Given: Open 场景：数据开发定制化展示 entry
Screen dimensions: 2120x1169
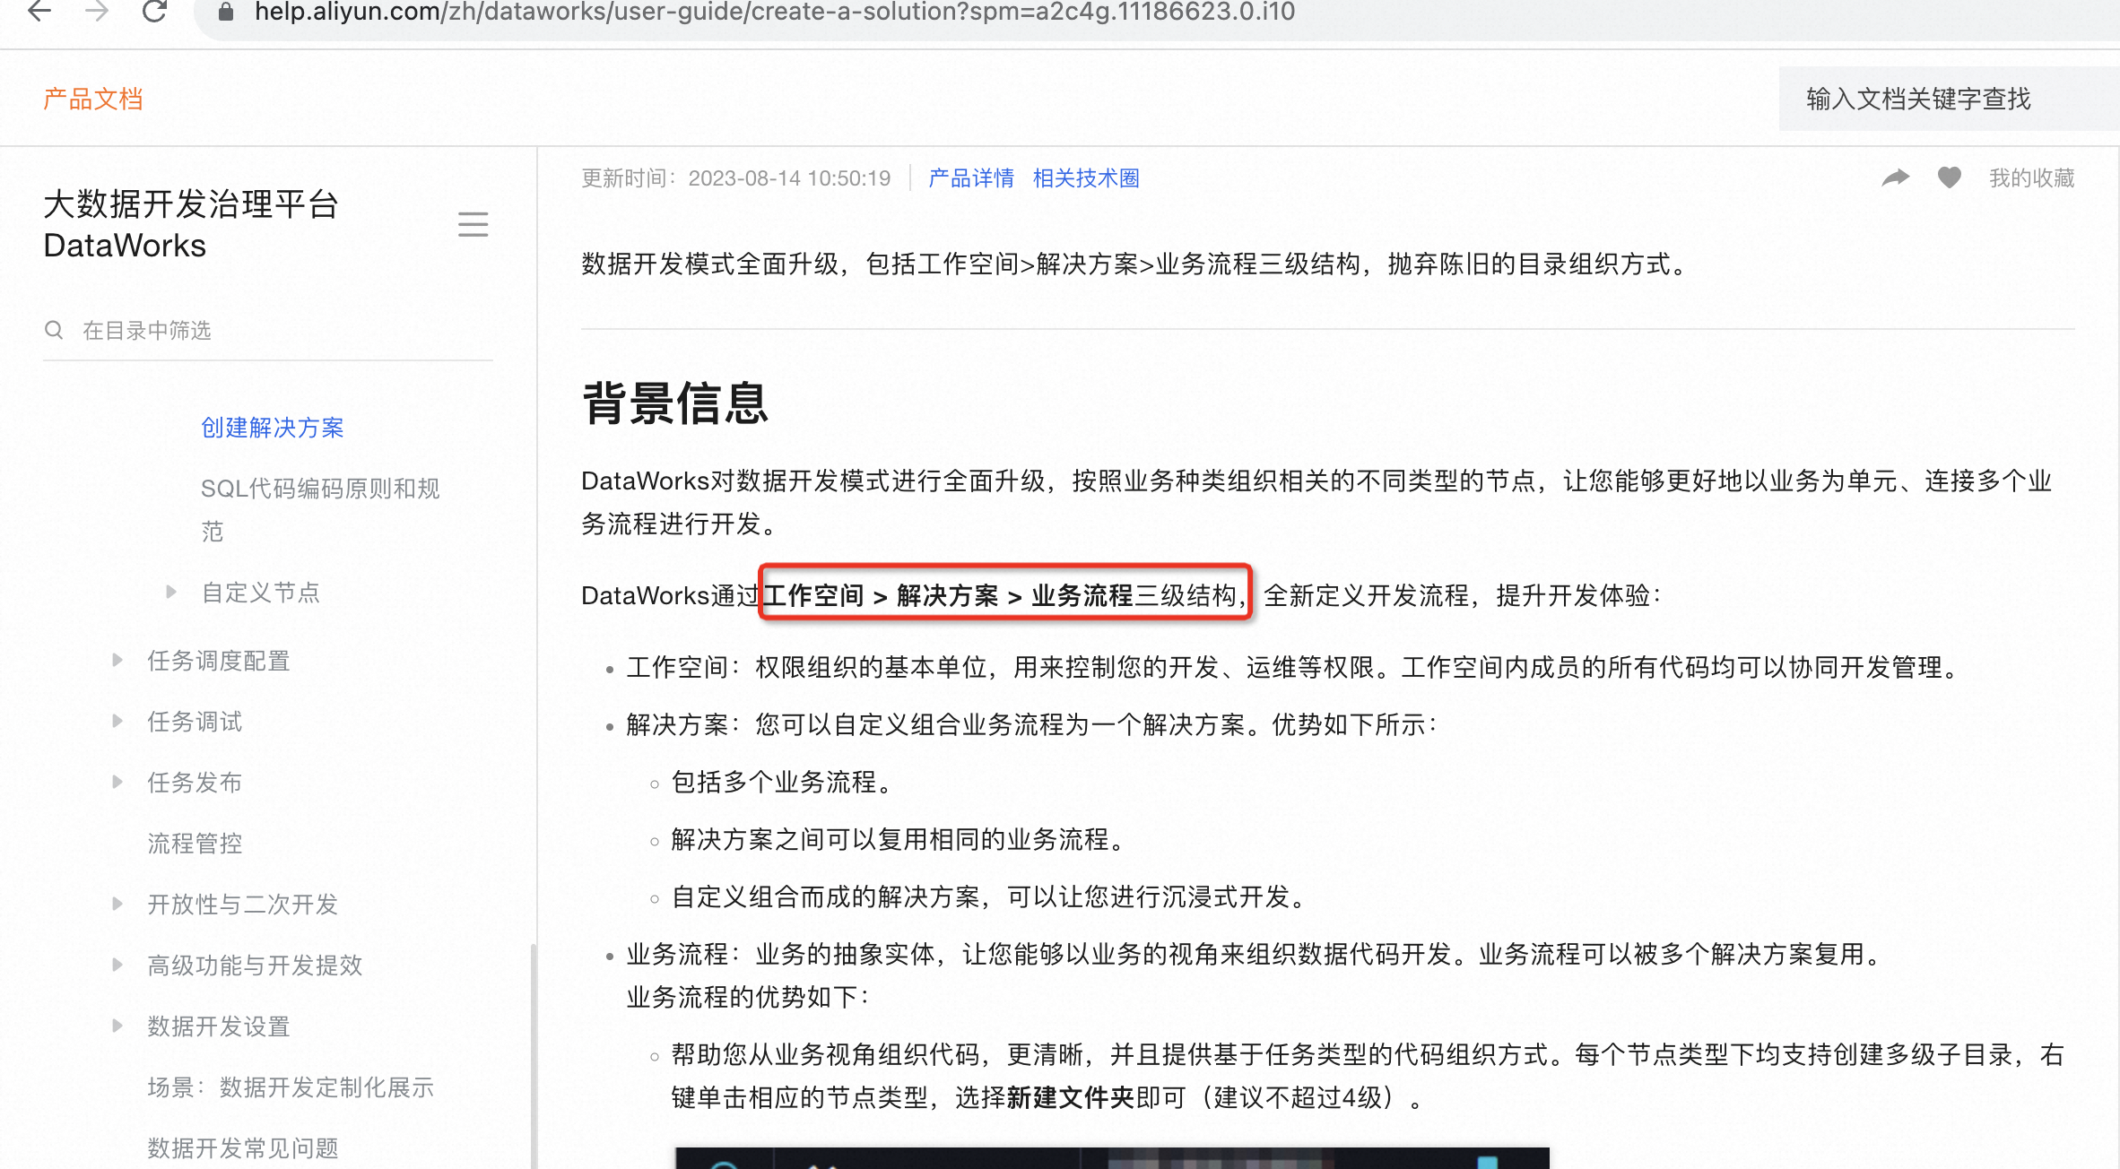Looking at the screenshot, I should (291, 1087).
